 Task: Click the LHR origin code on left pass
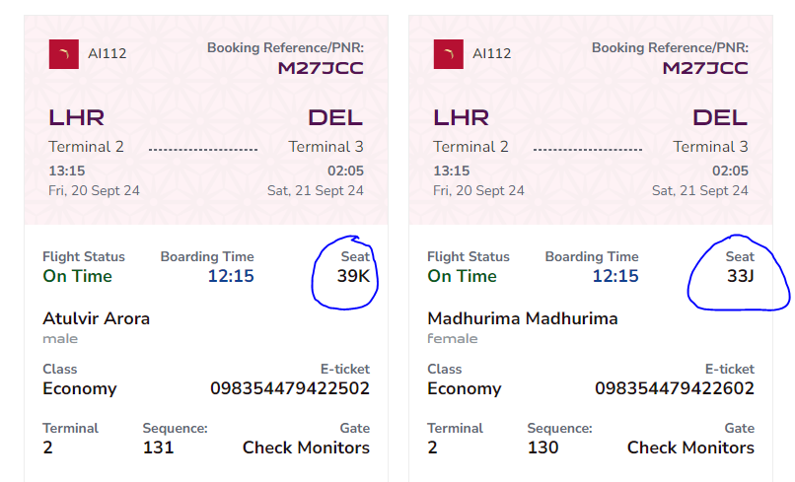click(x=77, y=118)
